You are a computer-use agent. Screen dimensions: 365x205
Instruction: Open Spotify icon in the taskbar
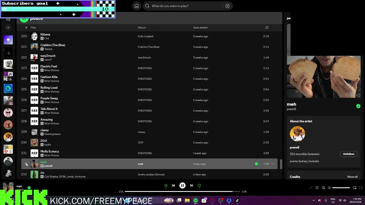196,201
